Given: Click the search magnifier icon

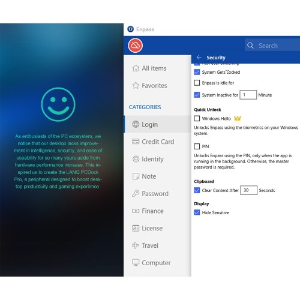Looking at the screenshot, I should coord(250,46).
